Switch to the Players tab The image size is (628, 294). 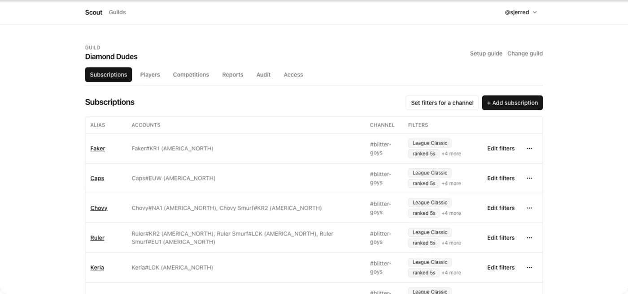[x=150, y=75]
